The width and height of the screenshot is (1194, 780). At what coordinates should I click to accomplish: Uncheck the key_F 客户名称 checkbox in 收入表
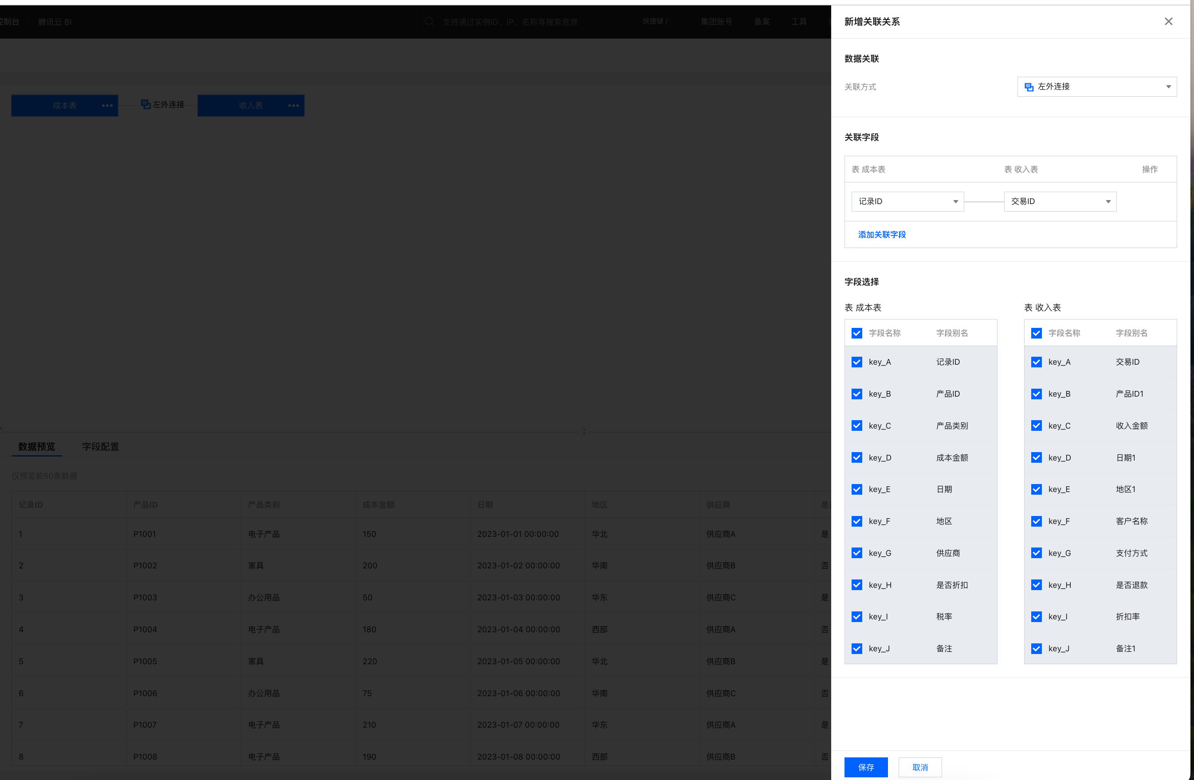click(x=1036, y=521)
